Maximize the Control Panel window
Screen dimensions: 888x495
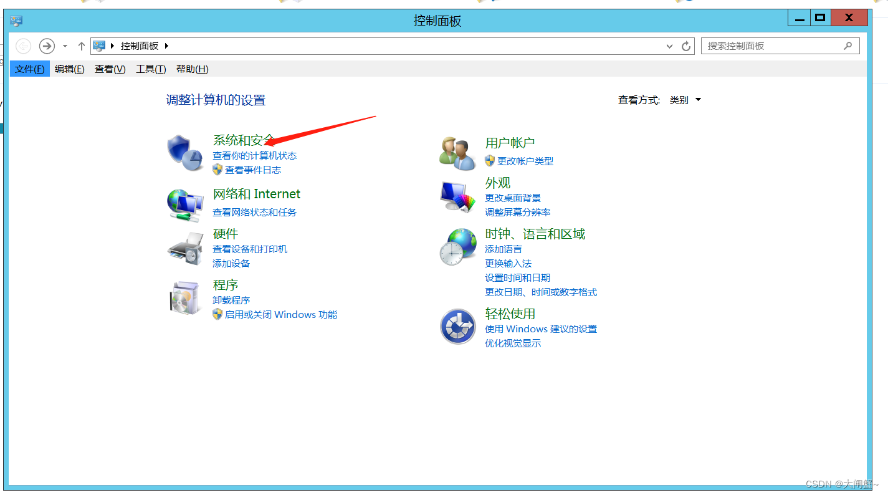(x=820, y=18)
